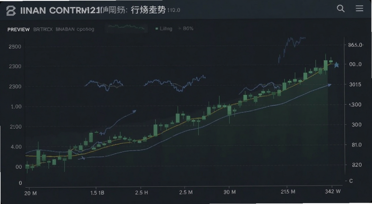The width and height of the screenshot is (372, 204).
Task: Click the IINAN CONTRM121 title text
Action: point(60,11)
